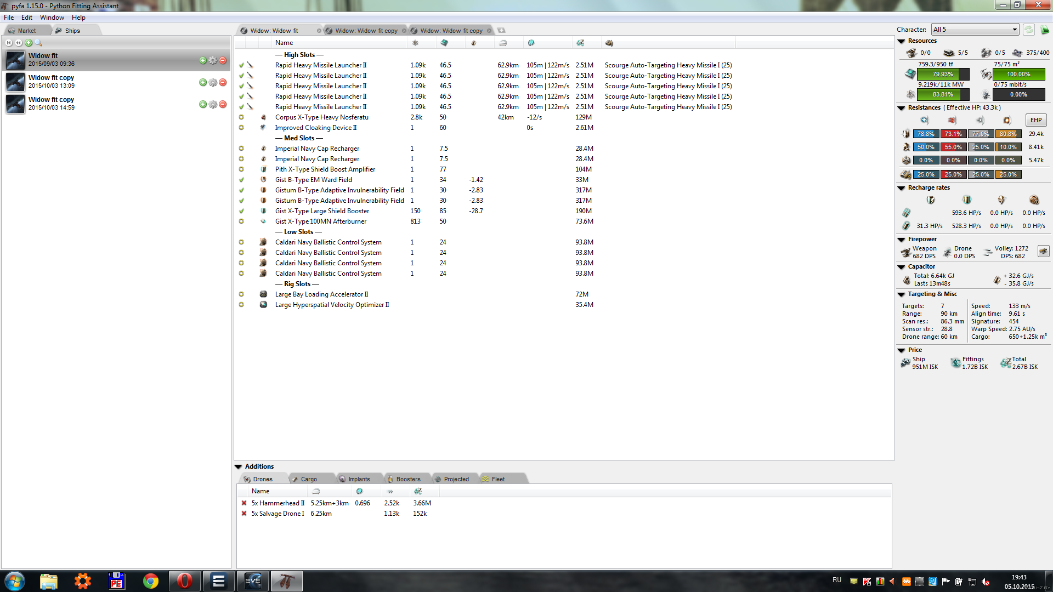Screen dimensions: 1053x592
Task: Switch to the Cargo additions tab
Action: pos(309,480)
